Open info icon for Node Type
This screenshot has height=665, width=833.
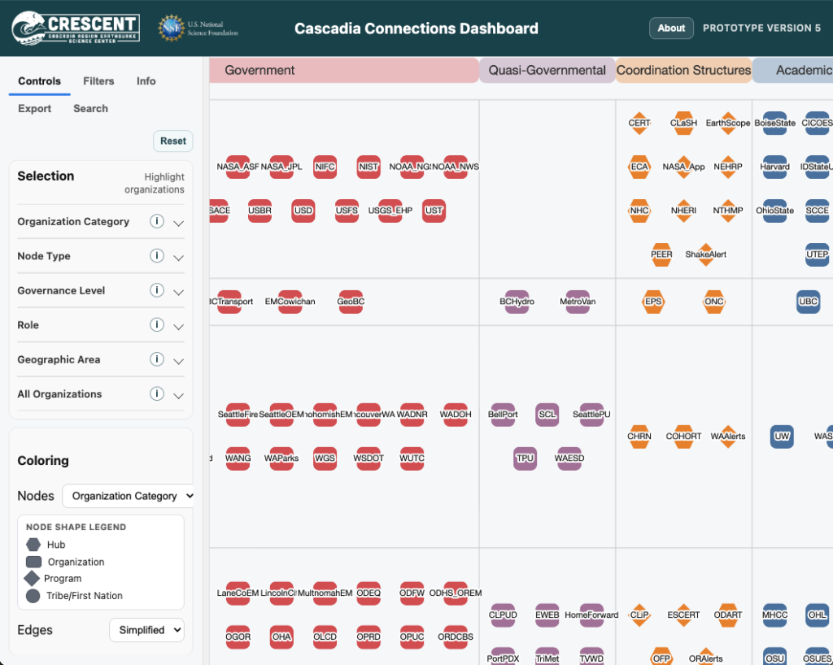click(x=156, y=255)
